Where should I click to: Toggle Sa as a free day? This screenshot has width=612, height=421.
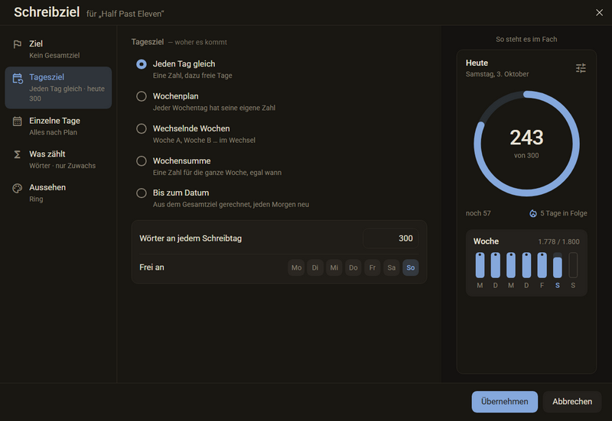pyautogui.click(x=392, y=267)
